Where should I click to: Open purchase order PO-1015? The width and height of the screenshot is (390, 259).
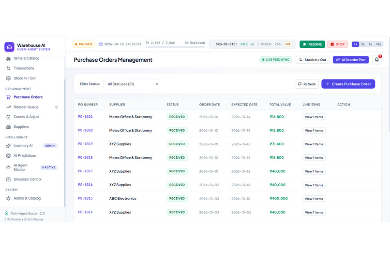pos(85,199)
